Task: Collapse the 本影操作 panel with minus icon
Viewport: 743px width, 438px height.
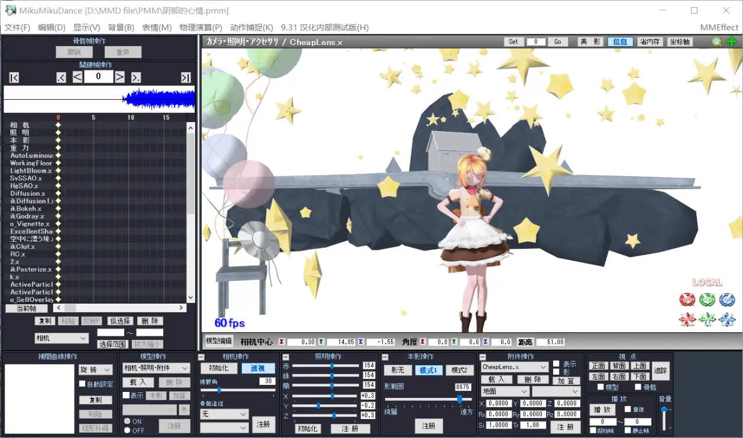Action: [x=385, y=357]
